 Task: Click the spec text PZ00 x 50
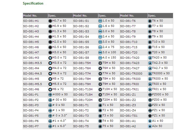160,100
